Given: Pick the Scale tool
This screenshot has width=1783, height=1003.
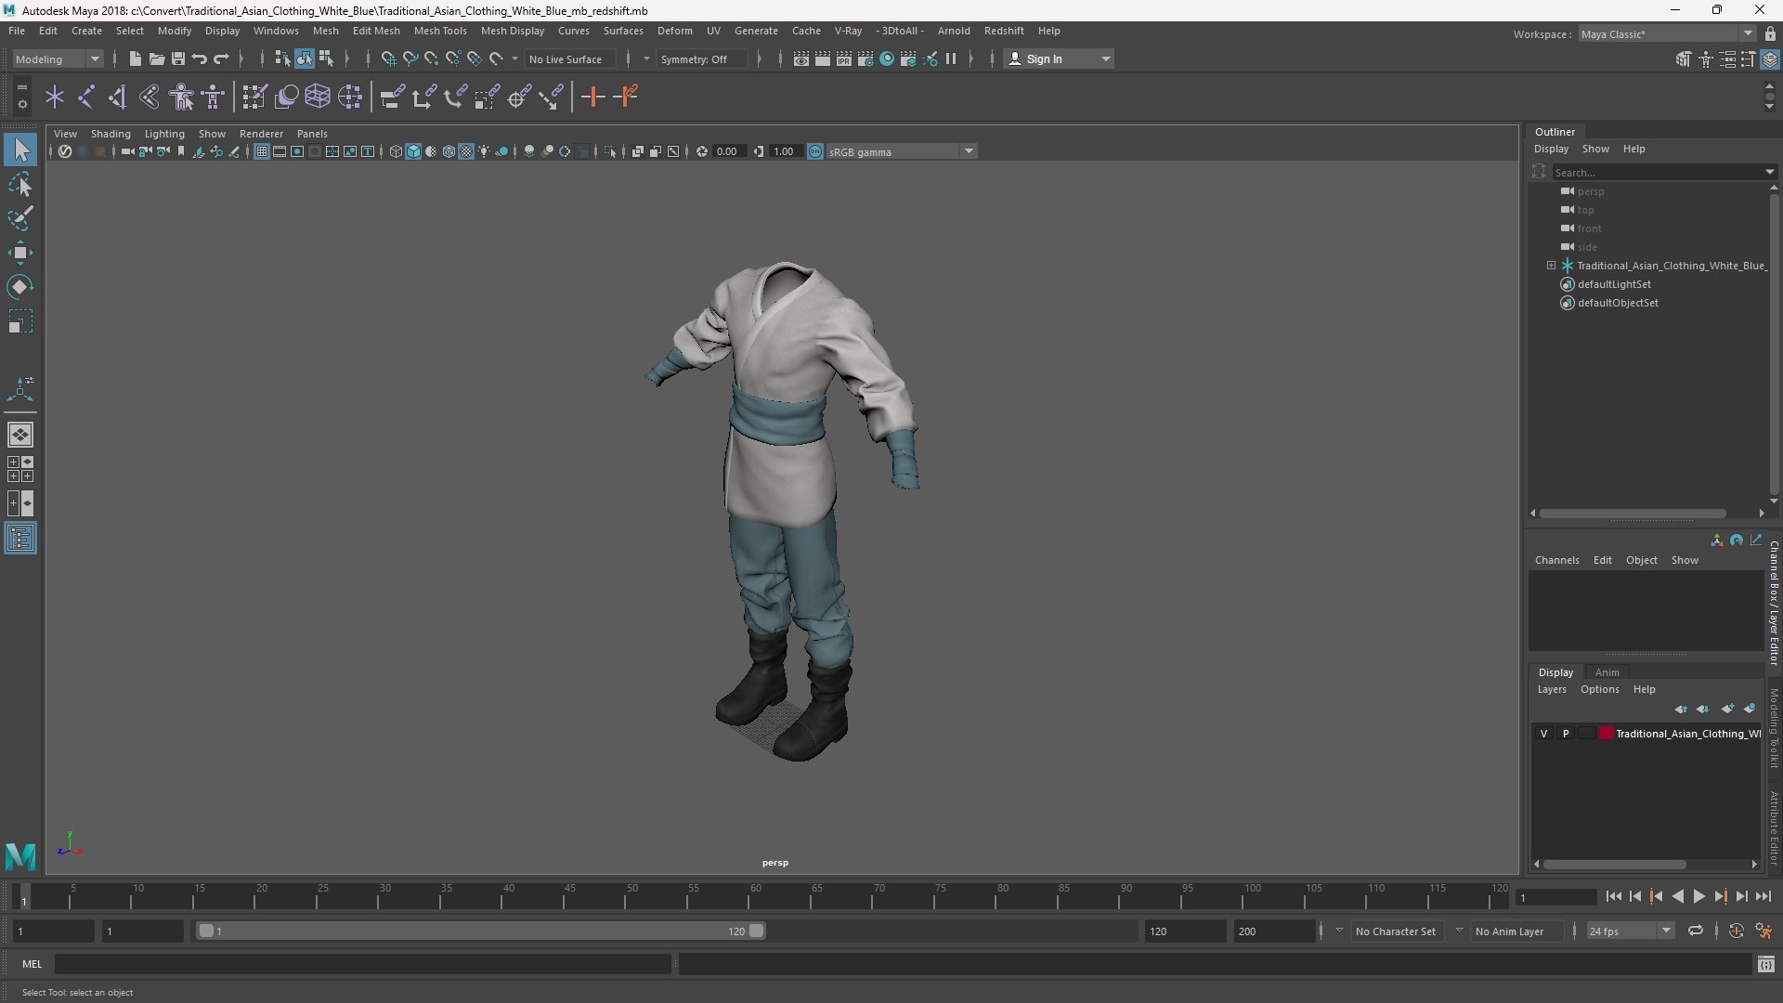Looking at the screenshot, I should tap(20, 321).
